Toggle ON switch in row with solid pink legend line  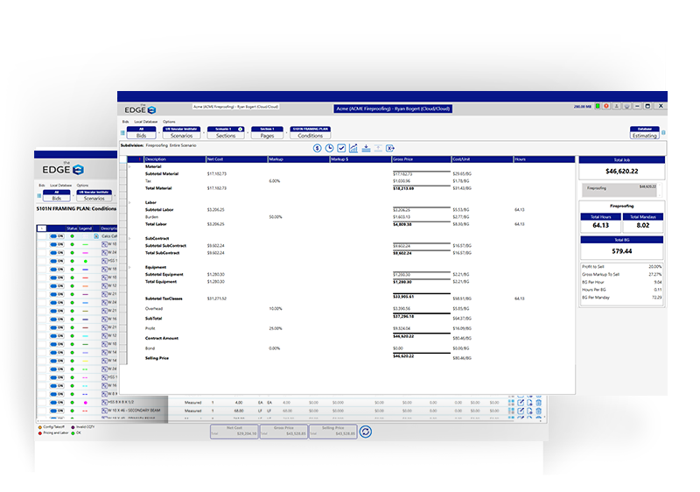(x=57, y=253)
